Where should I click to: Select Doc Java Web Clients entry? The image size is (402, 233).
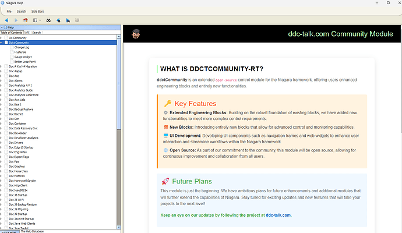(x=22, y=224)
